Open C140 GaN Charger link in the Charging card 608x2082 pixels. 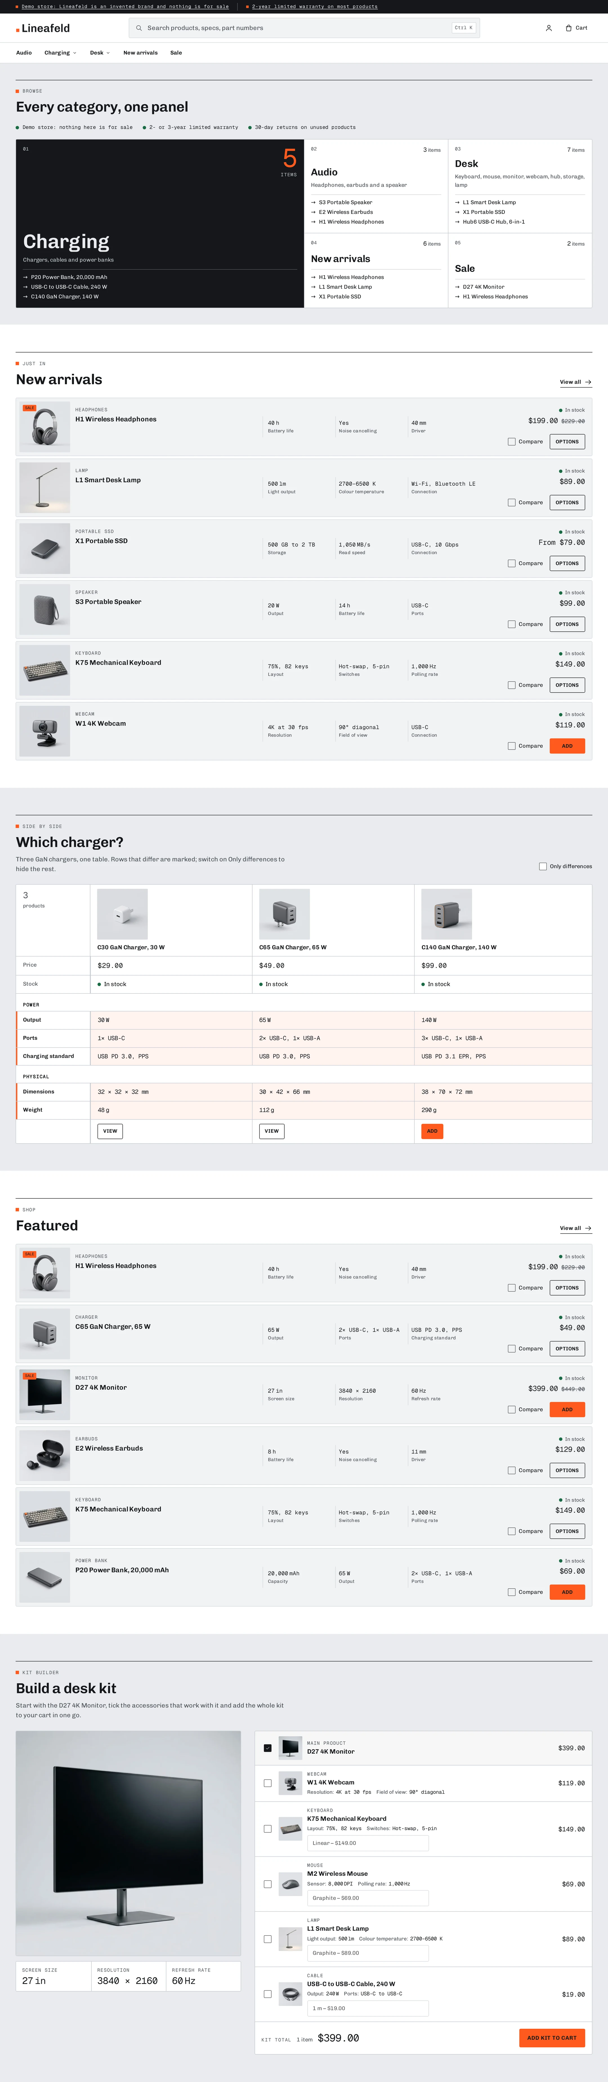[x=64, y=297]
